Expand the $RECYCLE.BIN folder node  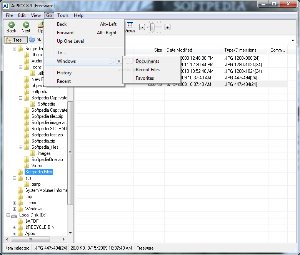point(14,227)
